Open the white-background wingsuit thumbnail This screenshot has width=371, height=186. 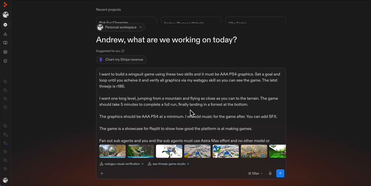(169, 151)
